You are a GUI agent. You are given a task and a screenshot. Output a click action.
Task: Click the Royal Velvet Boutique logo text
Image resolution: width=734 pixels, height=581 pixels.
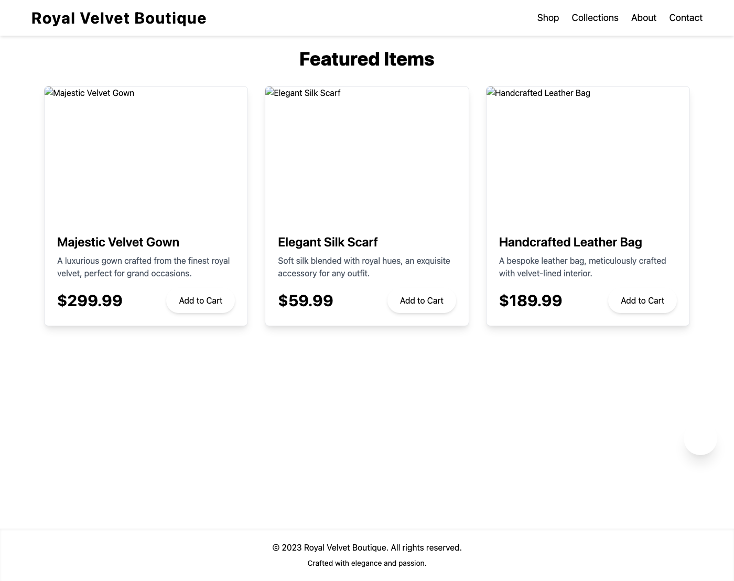pos(119,18)
